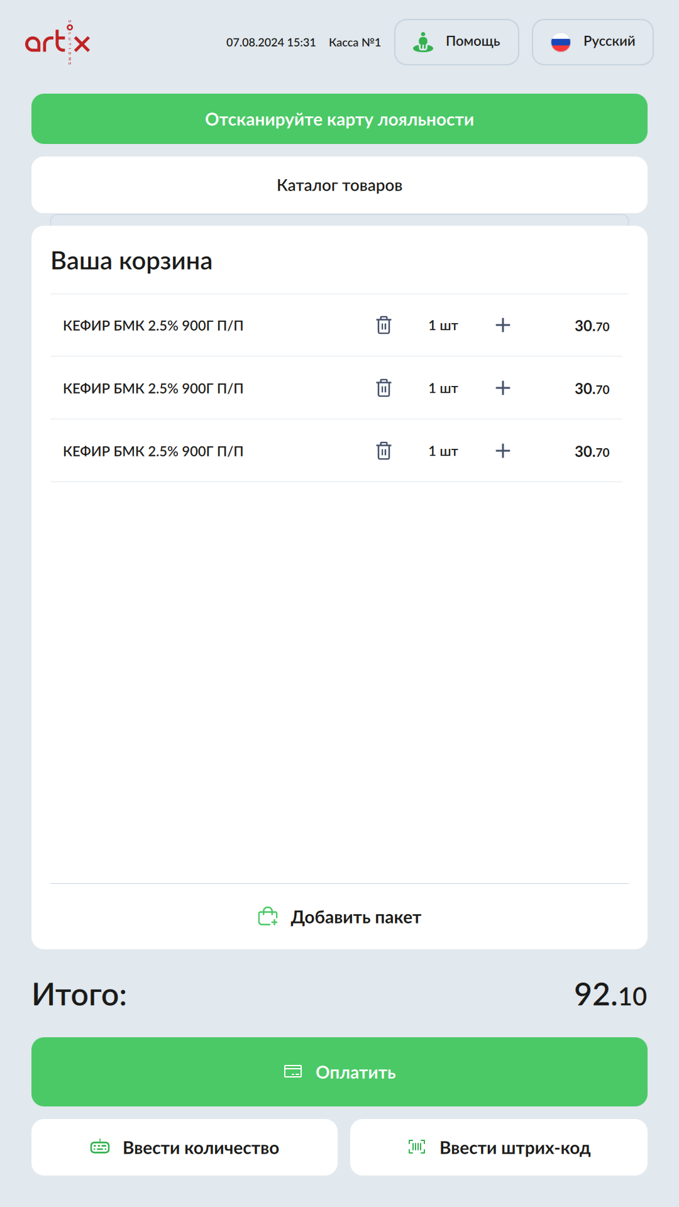
Task: Open Каталог товаров
Action: [x=339, y=185]
